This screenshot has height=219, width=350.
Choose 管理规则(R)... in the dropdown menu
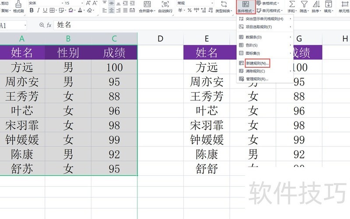click(x=257, y=79)
